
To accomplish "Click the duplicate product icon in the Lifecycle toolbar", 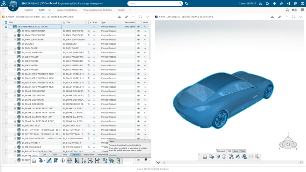I will [x=112, y=161].
